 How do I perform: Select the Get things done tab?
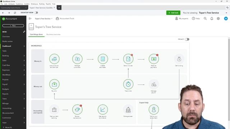[36, 34]
